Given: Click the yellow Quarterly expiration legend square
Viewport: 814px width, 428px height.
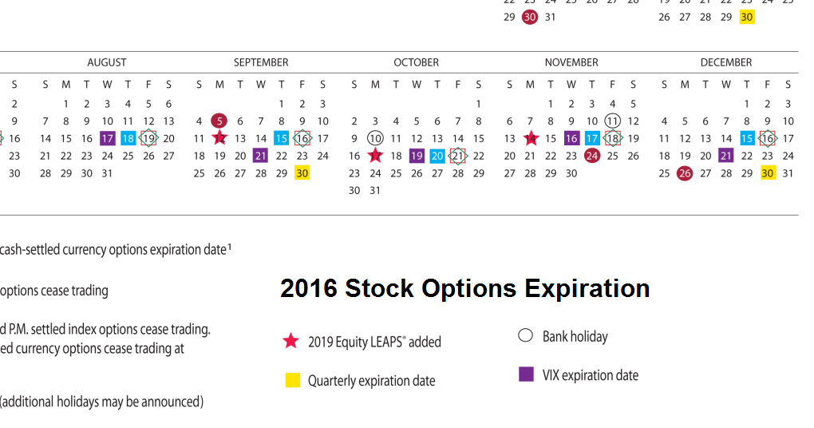Looking at the screenshot, I should click(292, 380).
